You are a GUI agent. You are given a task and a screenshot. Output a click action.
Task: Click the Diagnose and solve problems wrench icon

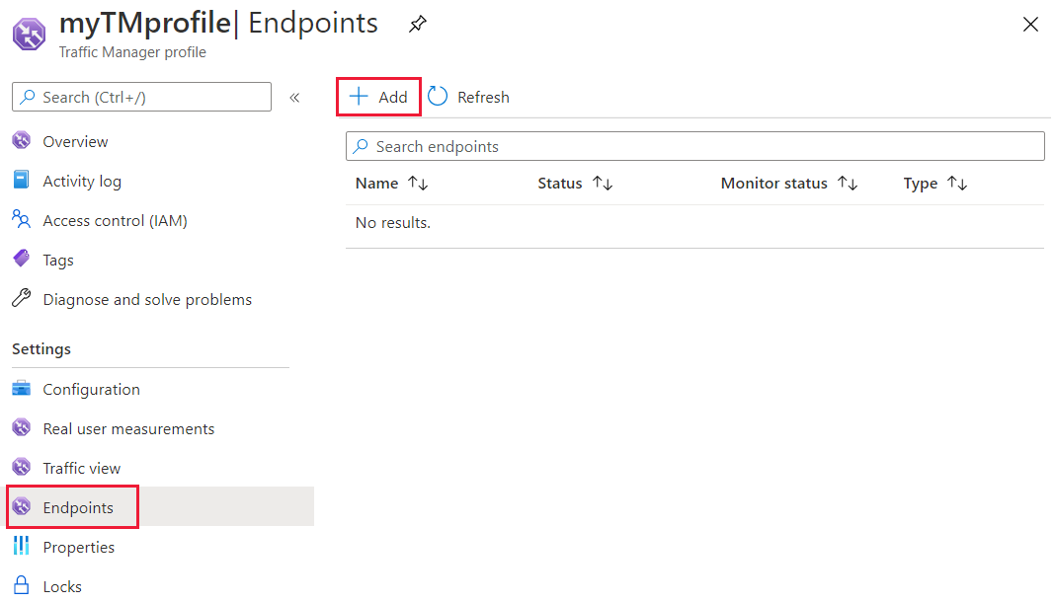22,299
